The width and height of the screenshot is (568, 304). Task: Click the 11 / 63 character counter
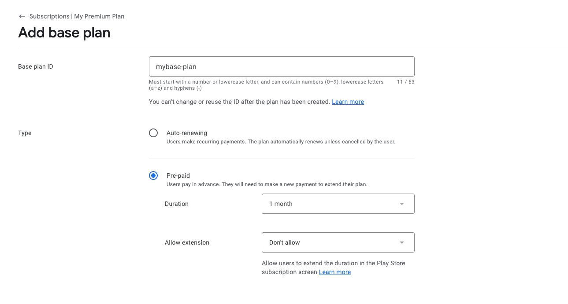pos(405,82)
